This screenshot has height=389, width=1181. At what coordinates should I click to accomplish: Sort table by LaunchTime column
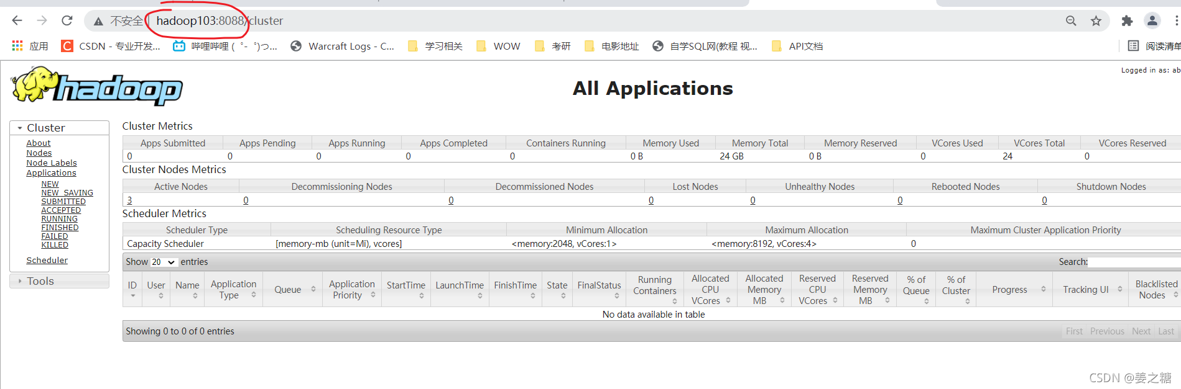point(460,289)
